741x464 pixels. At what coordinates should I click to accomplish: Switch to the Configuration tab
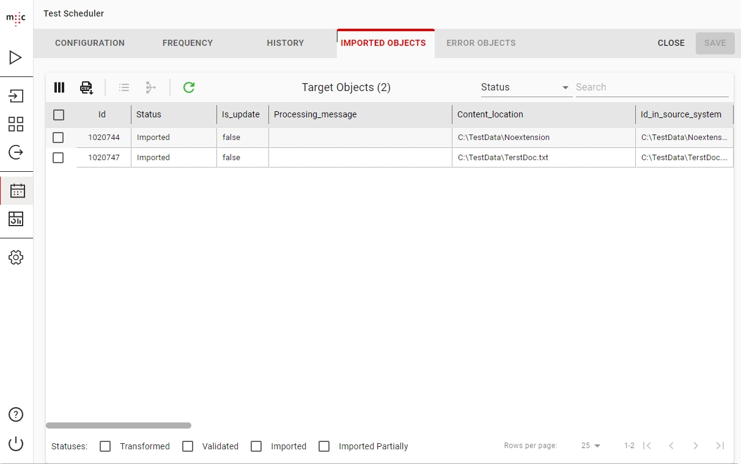pyautogui.click(x=90, y=43)
